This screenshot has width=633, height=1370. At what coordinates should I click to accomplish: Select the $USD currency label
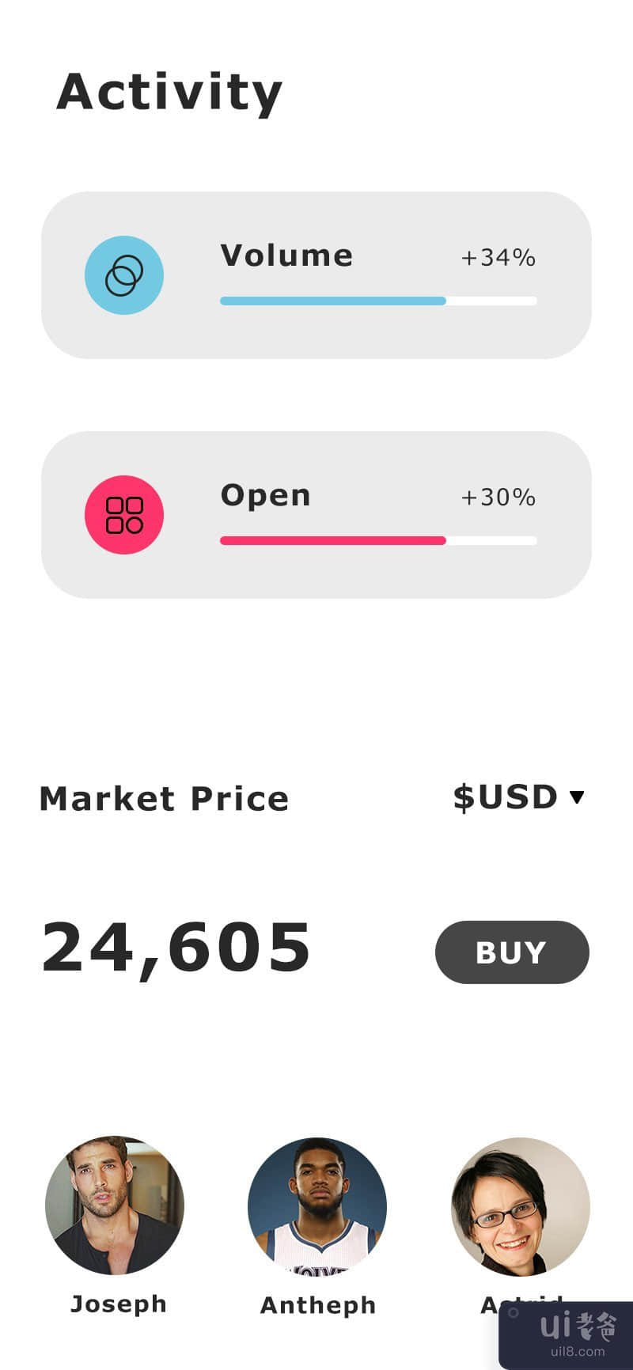(x=505, y=797)
